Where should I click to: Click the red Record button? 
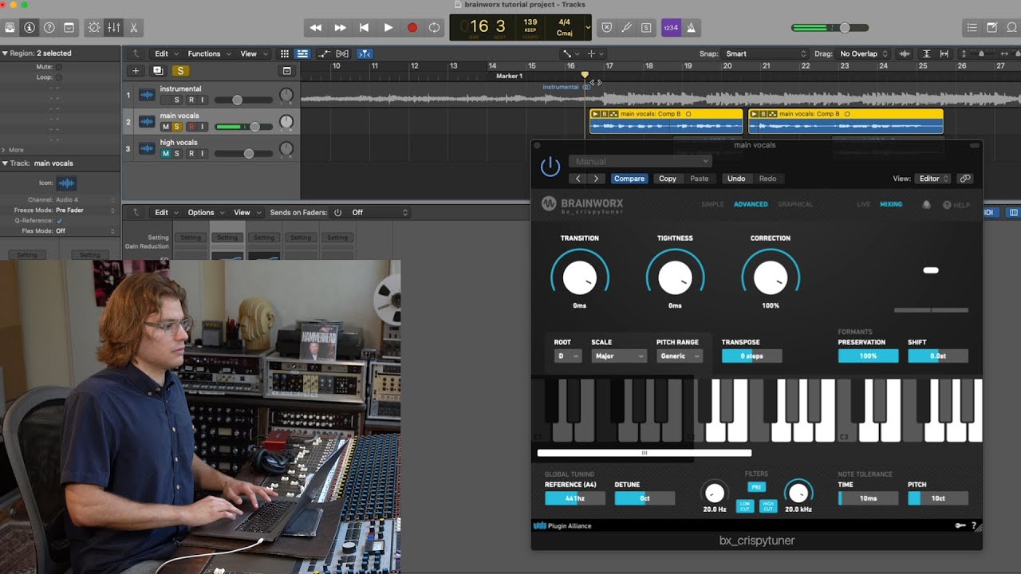click(412, 27)
